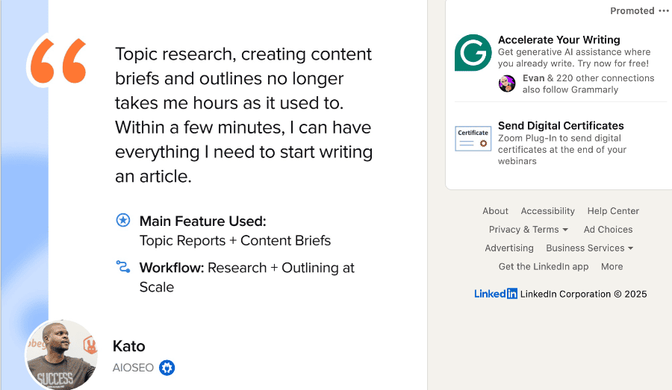This screenshot has height=390, width=672.
Task: Click the Certificate ad thumbnail icon
Action: 473,138
